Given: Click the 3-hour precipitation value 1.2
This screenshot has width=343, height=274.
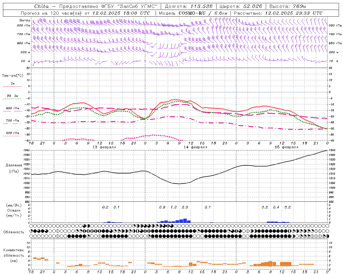Looking at the screenshot, I should coord(174,207).
